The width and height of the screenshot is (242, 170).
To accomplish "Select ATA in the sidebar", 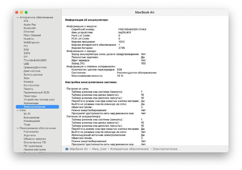I will coord(26,21).
